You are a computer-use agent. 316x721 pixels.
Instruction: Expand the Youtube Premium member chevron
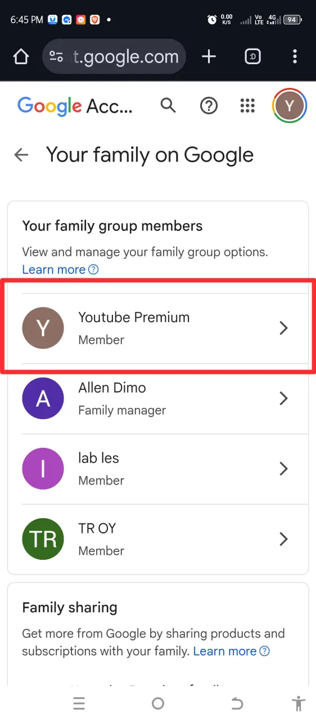(x=284, y=328)
